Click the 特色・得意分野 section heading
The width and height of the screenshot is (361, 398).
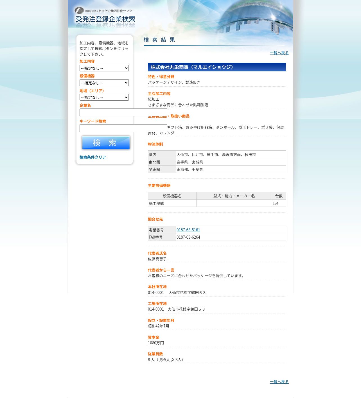[x=161, y=77]
